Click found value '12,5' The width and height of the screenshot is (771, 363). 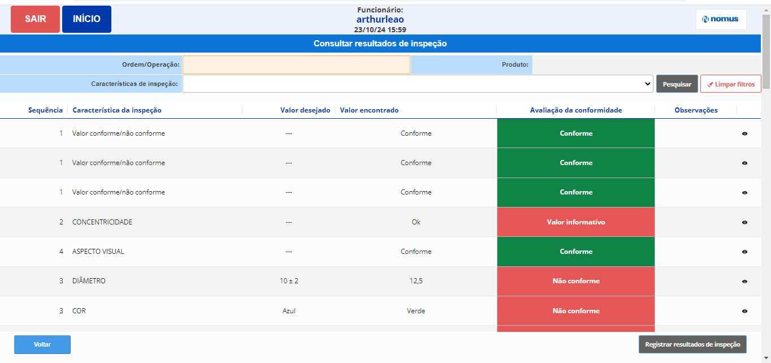point(416,281)
